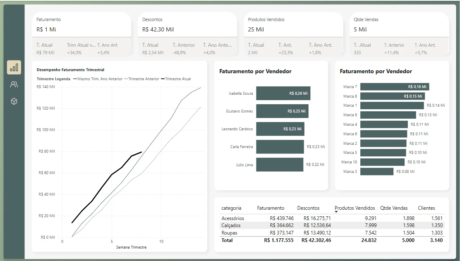Sort the table by Qtde Vendas header
The height and width of the screenshot is (261, 460).
(394, 208)
